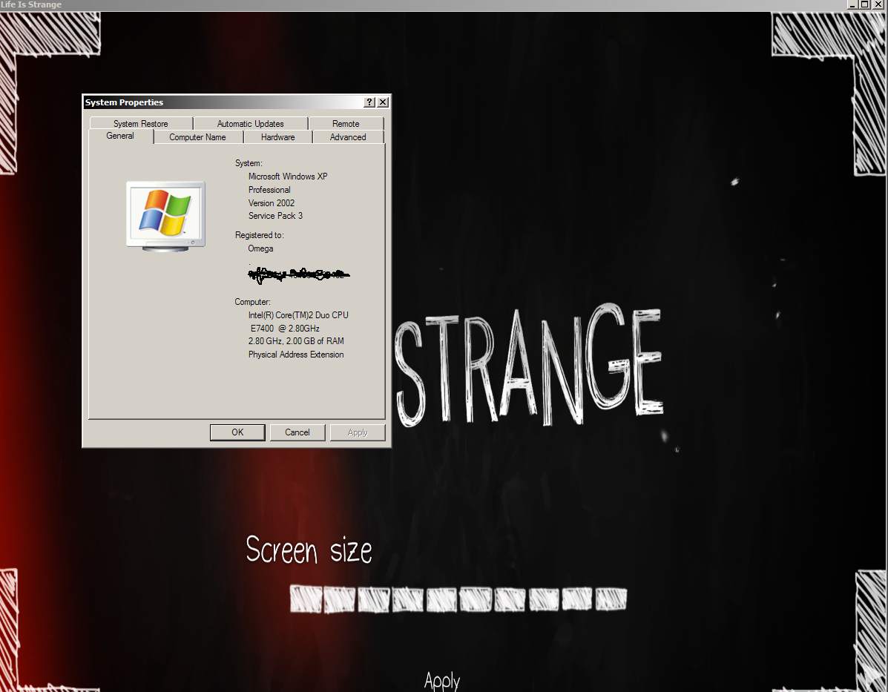Set Screen size slider to its first block
888x692 pixels.
(306, 599)
